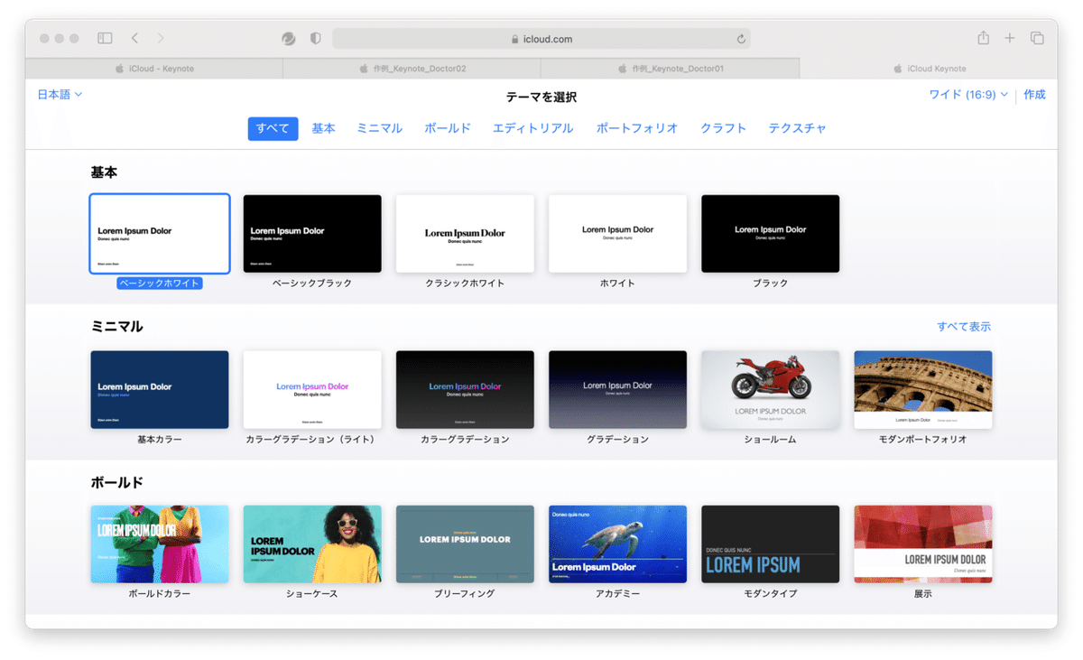Image resolution: width=1083 pixels, height=660 pixels.
Task: Choose the ブリーフィング theme thumbnail
Action: coord(465,544)
